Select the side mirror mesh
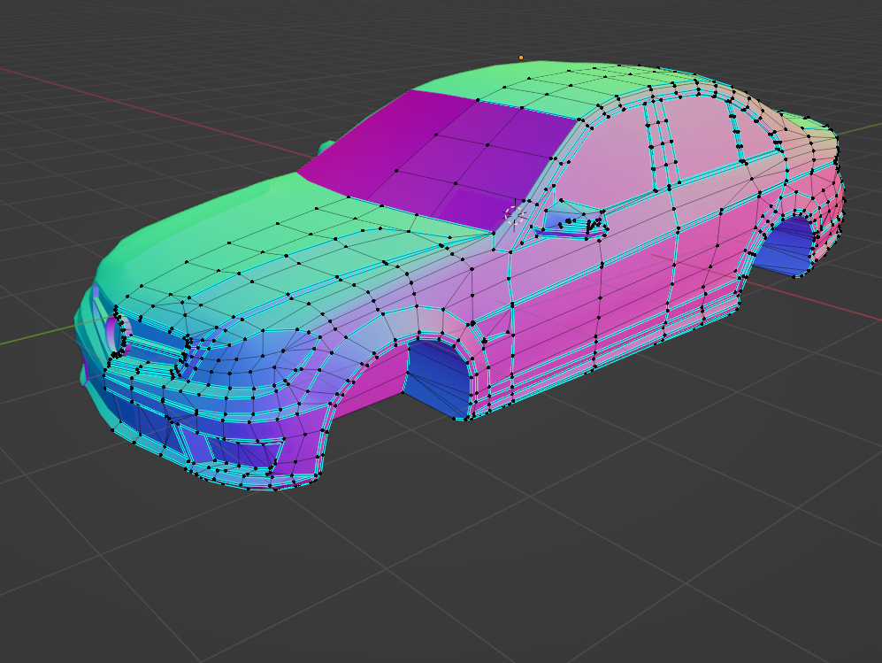 pos(571,220)
